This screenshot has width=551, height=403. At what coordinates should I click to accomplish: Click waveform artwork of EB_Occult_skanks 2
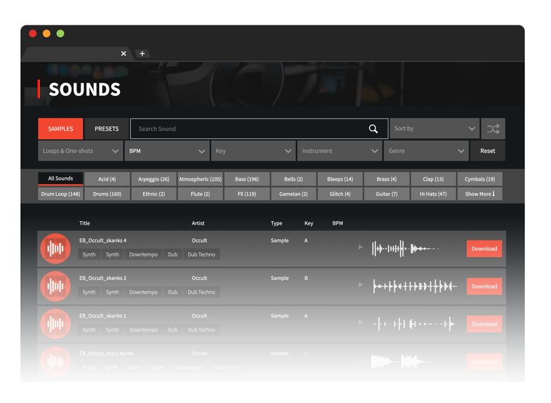point(56,286)
